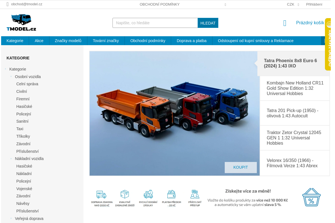Collapse the Osobní vozidla tree branch
Image resolution: width=335 pixels, height=223 pixels.
click(11, 76)
